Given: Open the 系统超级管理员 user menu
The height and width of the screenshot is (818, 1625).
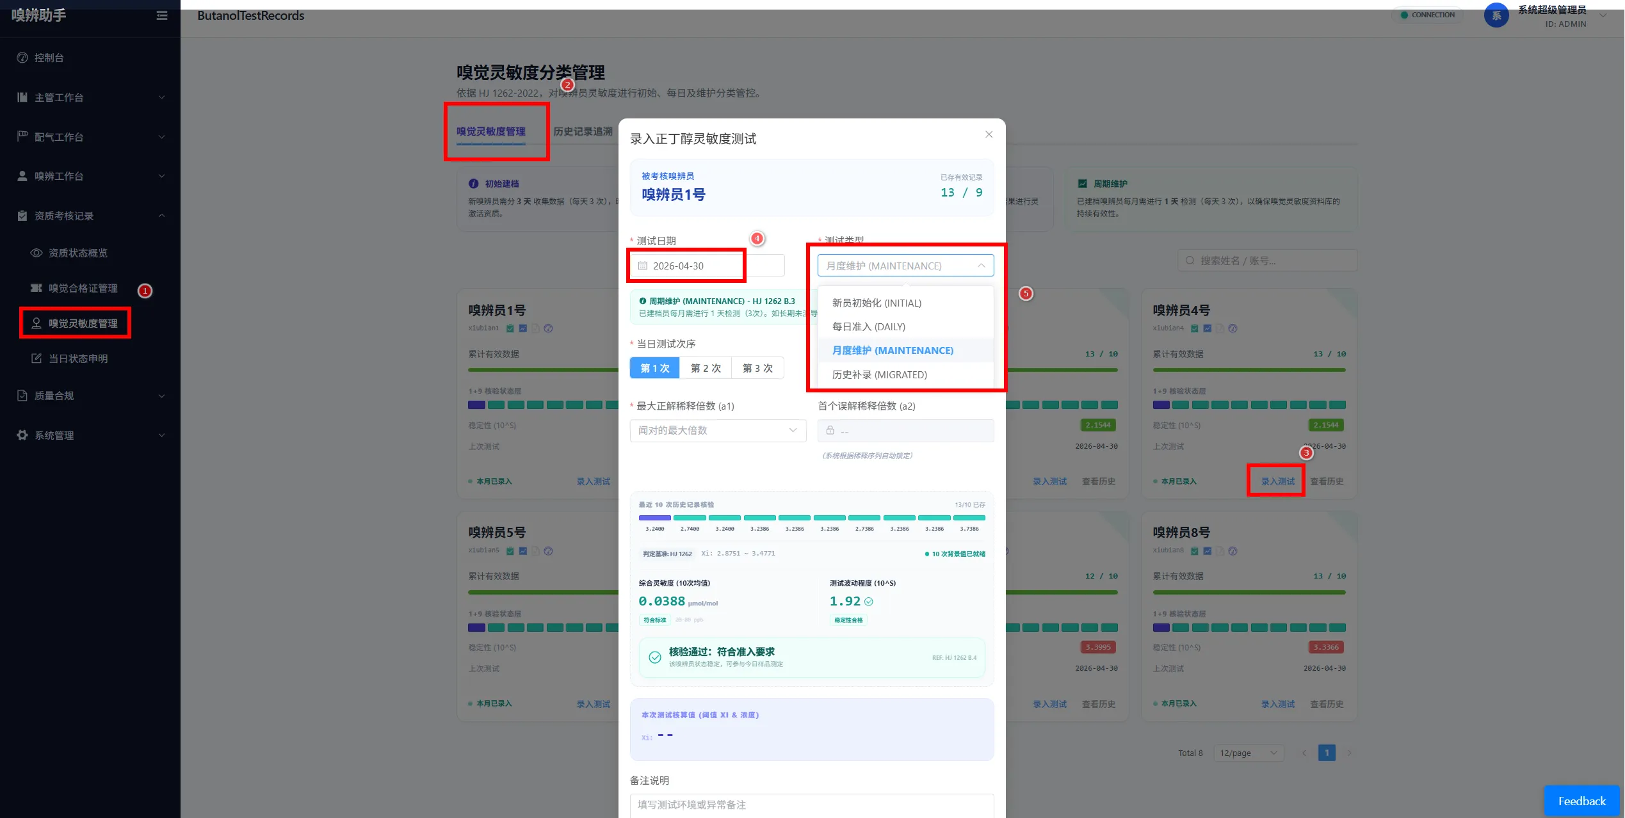Looking at the screenshot, I should (1544, 15).
